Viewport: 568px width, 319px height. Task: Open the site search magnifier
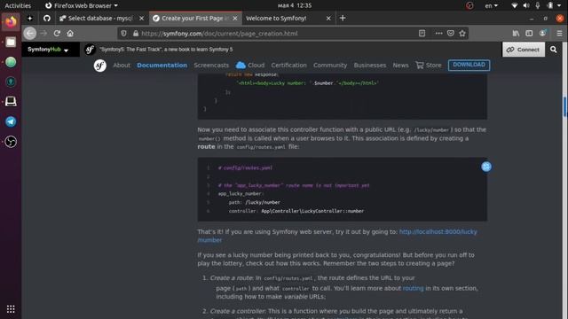pyautogui.click(x=554, y=50)
